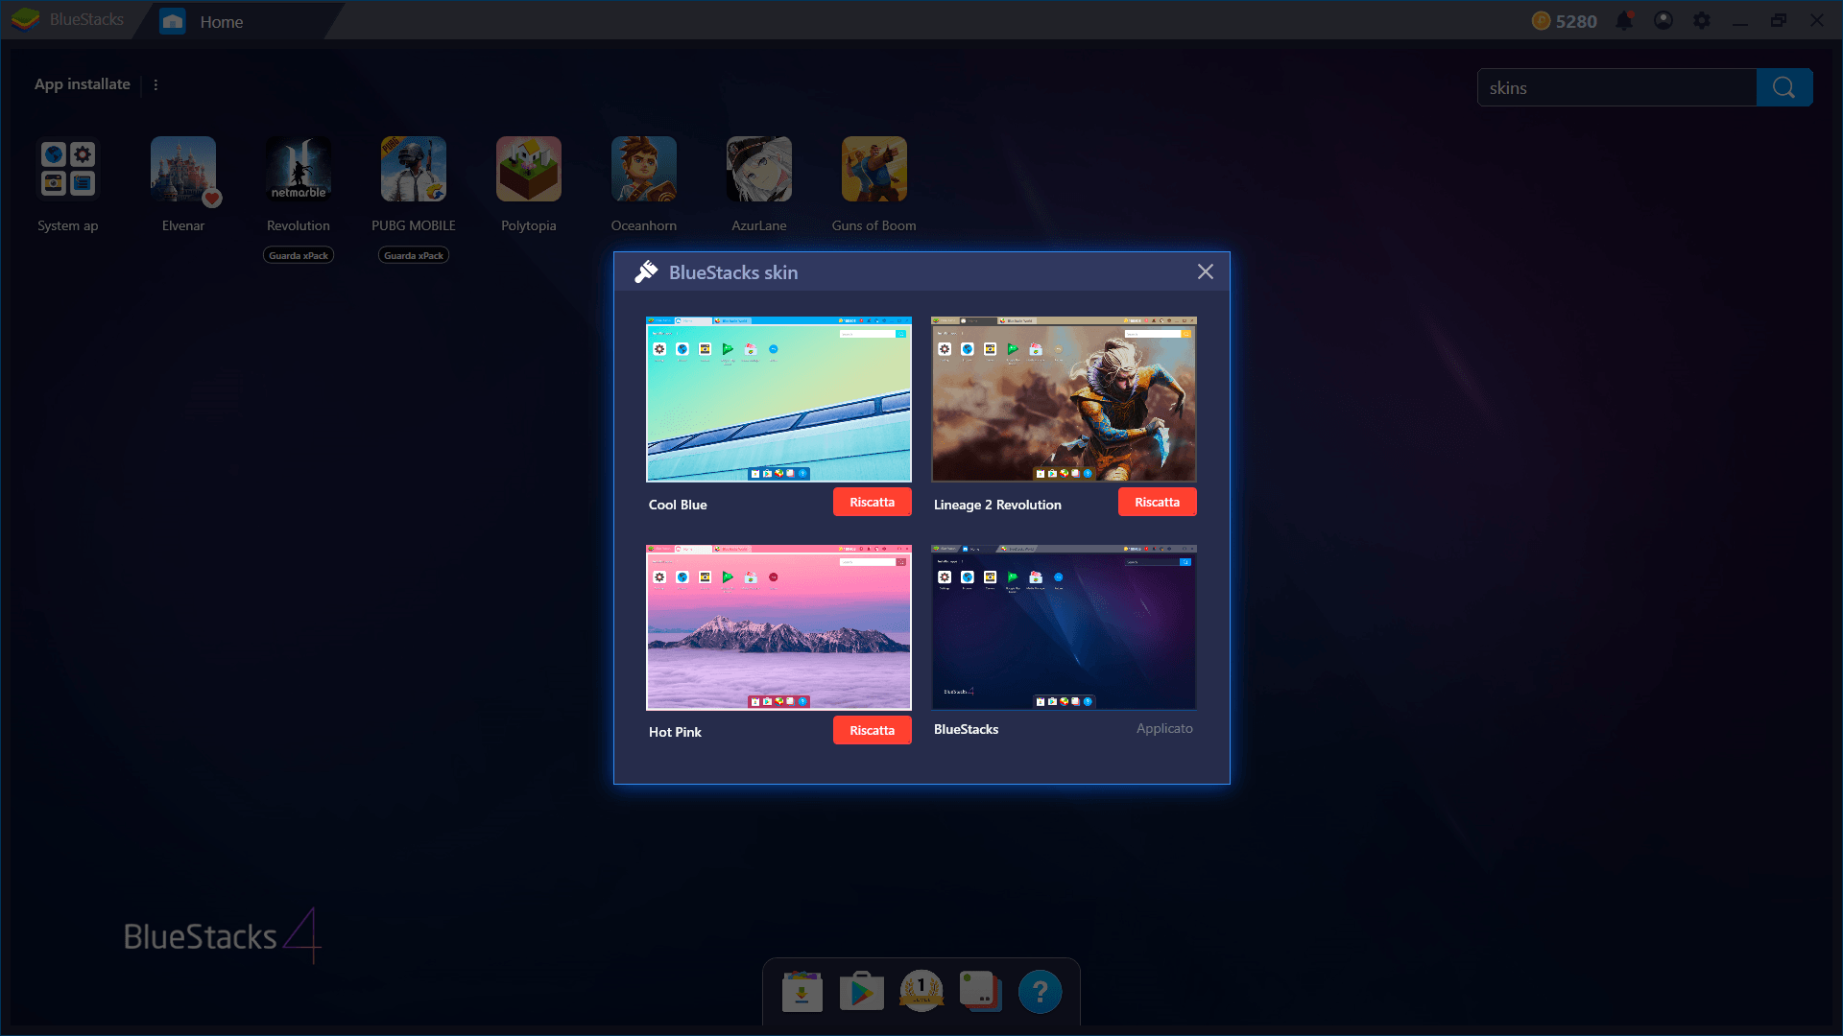1843x1036 pixels.
Task: Click the BlueStacks settings gear icon
Action: [1700, 21]
